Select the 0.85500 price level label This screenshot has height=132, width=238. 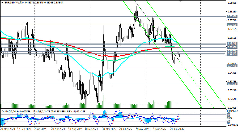click(232, 55)
